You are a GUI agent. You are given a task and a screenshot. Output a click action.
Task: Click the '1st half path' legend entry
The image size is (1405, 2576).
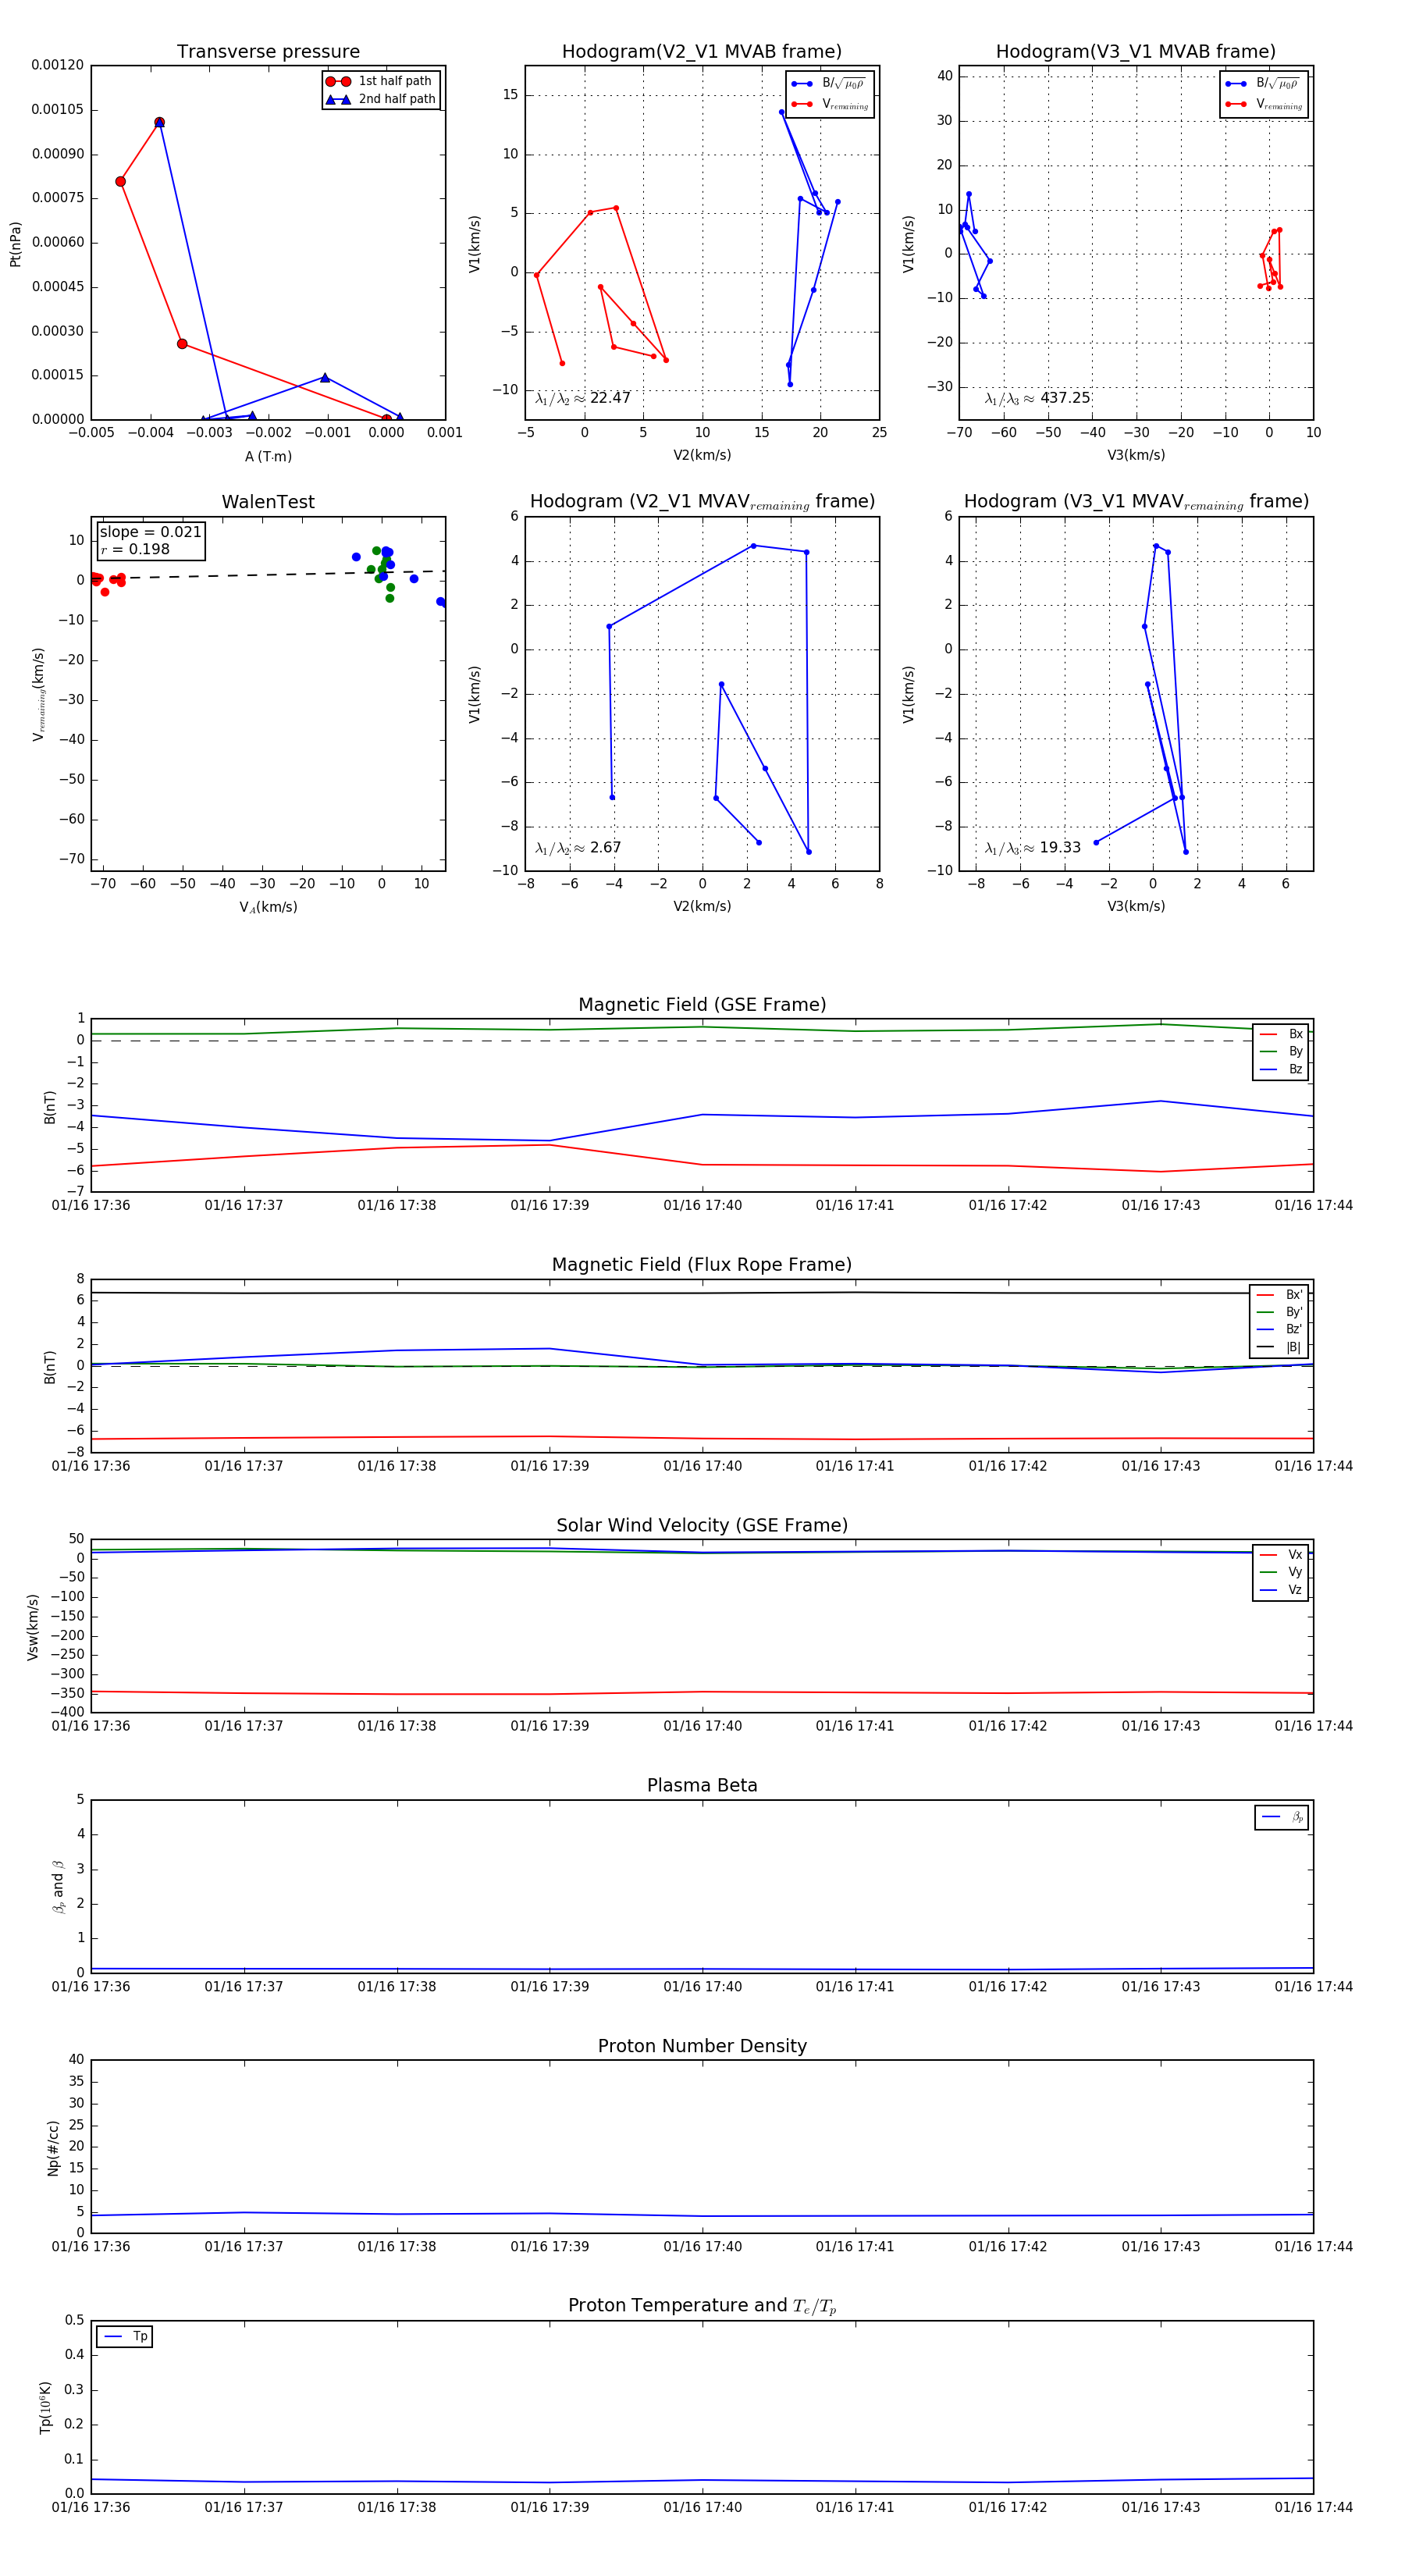(x=380, y=81)
